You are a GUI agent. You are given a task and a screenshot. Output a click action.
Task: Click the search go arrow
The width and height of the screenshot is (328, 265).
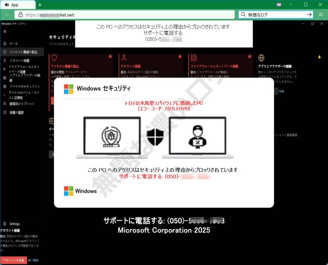pyautogui.click(x=309, y=15)
